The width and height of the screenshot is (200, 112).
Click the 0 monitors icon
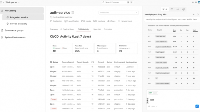(x=94, y=21)
